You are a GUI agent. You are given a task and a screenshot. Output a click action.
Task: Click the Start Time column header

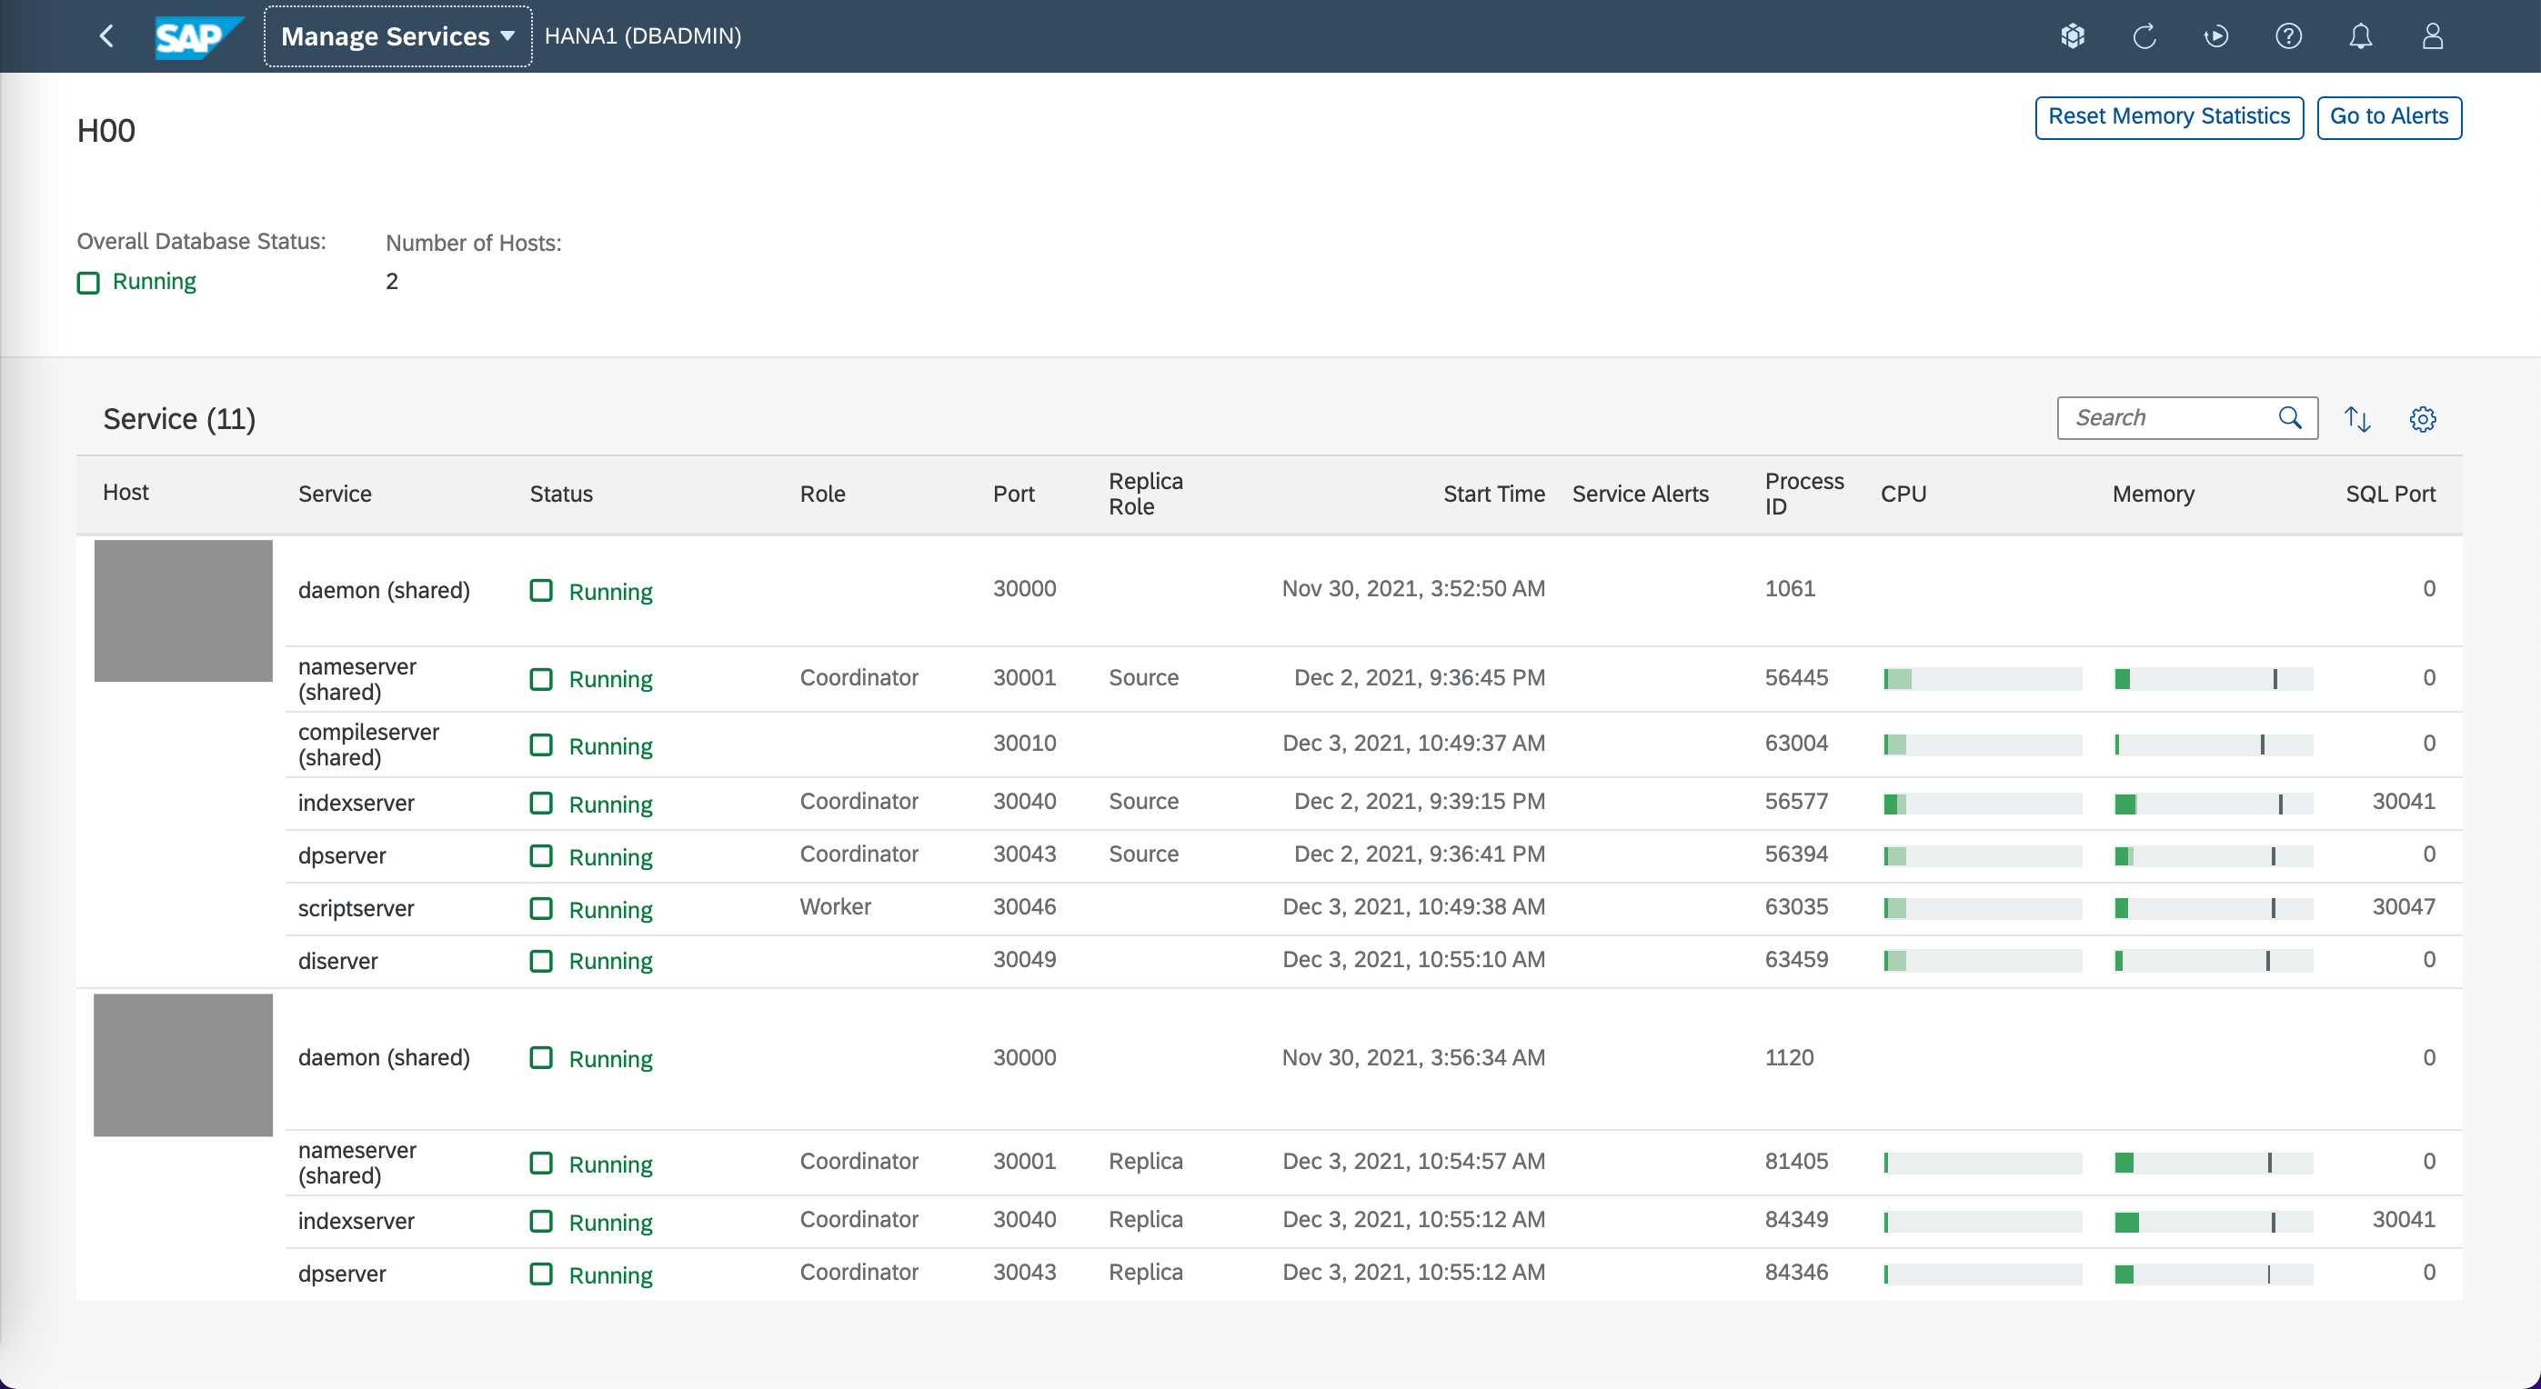click(x=1493, y=494)
